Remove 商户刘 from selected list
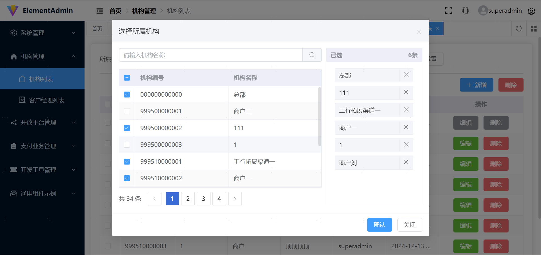The width and height of the screenshot is (541, 255). pos(406,162)
